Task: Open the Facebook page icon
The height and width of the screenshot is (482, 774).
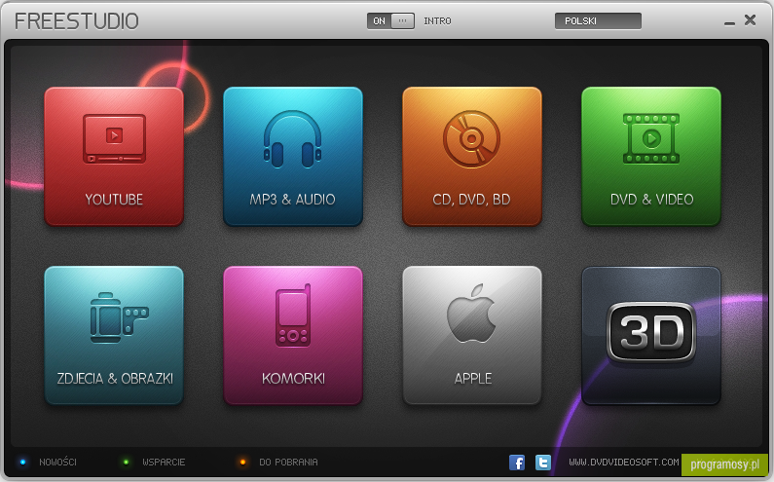Action: coord(517,463)
